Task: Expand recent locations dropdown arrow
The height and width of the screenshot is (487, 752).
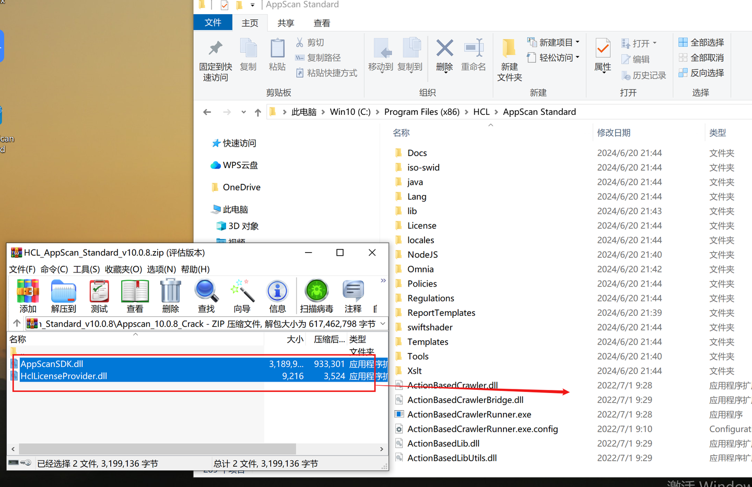Action: point(243,112)
